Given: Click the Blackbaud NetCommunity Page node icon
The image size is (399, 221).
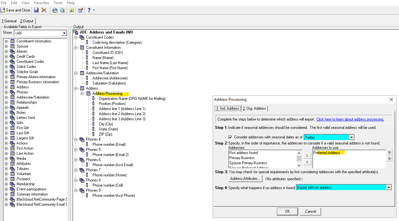Looking at the screenshot, I should coord(12,199).
